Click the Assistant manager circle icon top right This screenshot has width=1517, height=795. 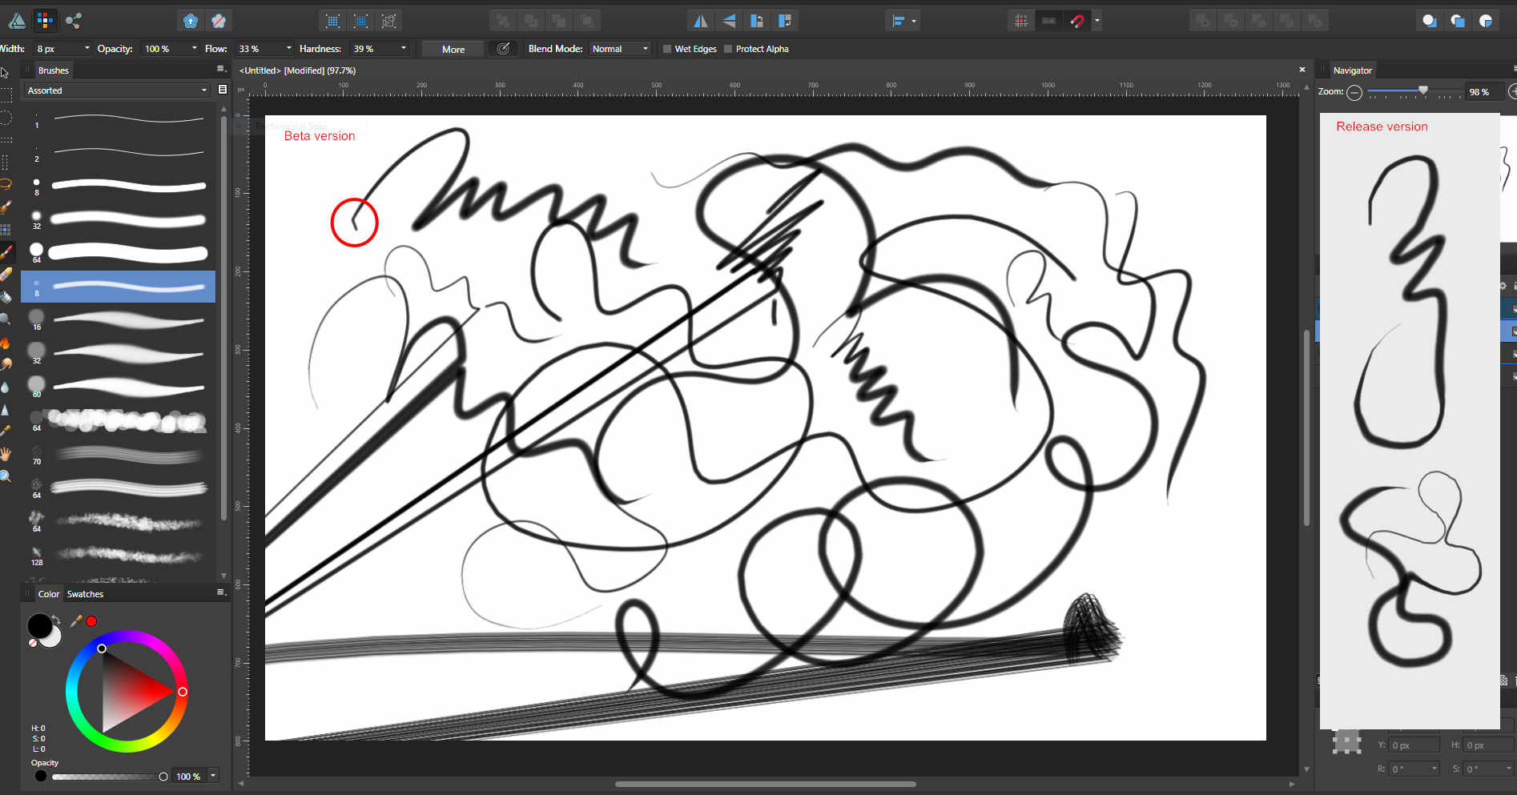click(1429, 21)
